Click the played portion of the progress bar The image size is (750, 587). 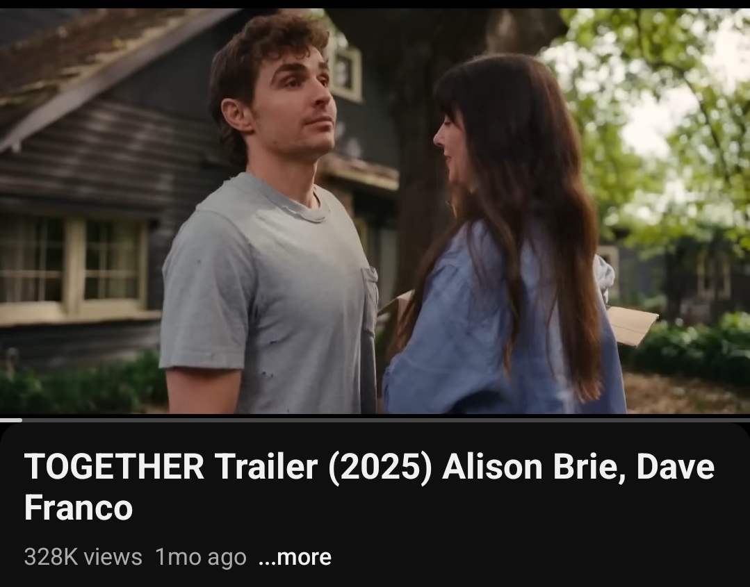click(x=11, y=420)
